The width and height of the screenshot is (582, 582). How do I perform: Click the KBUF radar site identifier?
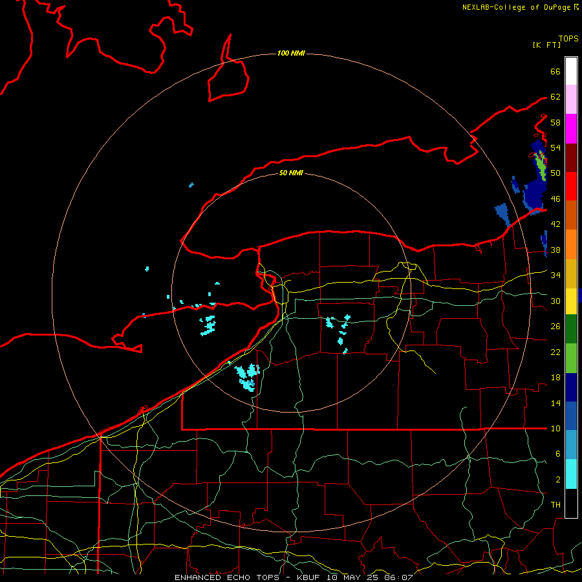pos(308,577)
